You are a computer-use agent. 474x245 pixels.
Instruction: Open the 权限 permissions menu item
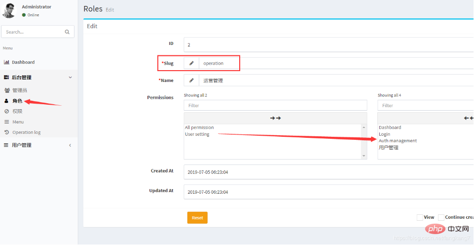pos(17,111)
